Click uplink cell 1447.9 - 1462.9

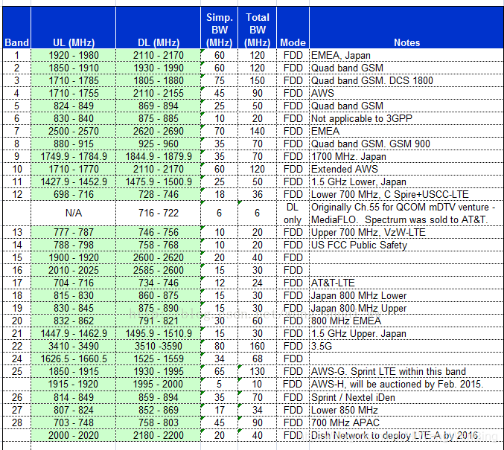click(73, 333)
